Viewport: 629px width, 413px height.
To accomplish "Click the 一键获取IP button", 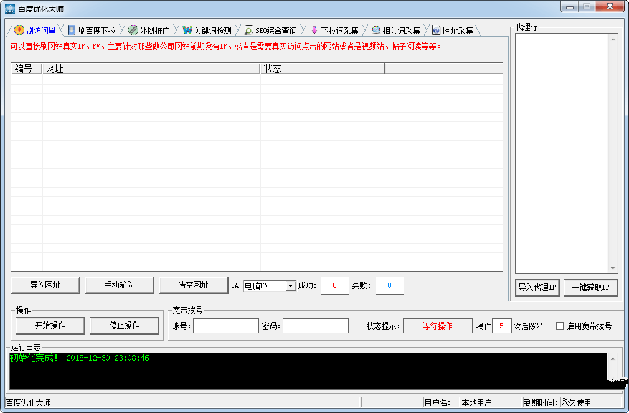I will click(x=590, y=287).
